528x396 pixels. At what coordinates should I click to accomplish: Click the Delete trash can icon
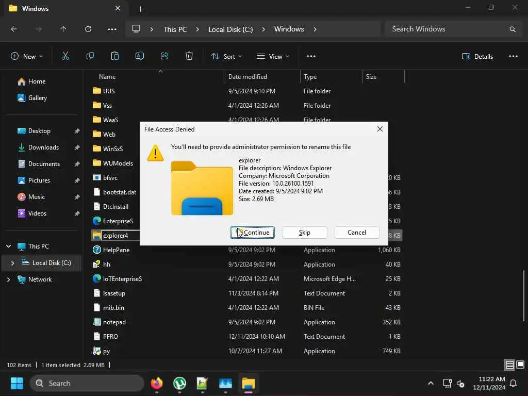[189, 56]
